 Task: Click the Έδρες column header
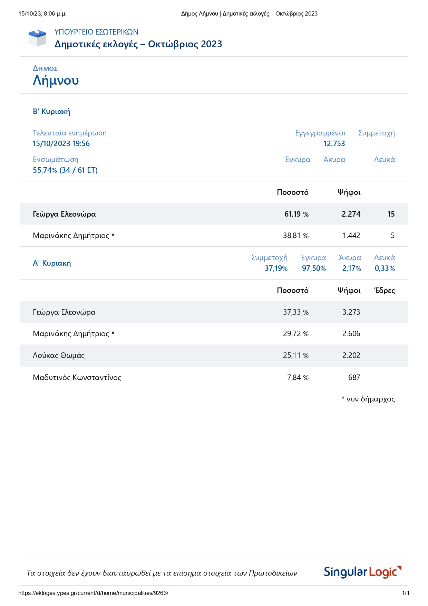[x=385, y=291]
